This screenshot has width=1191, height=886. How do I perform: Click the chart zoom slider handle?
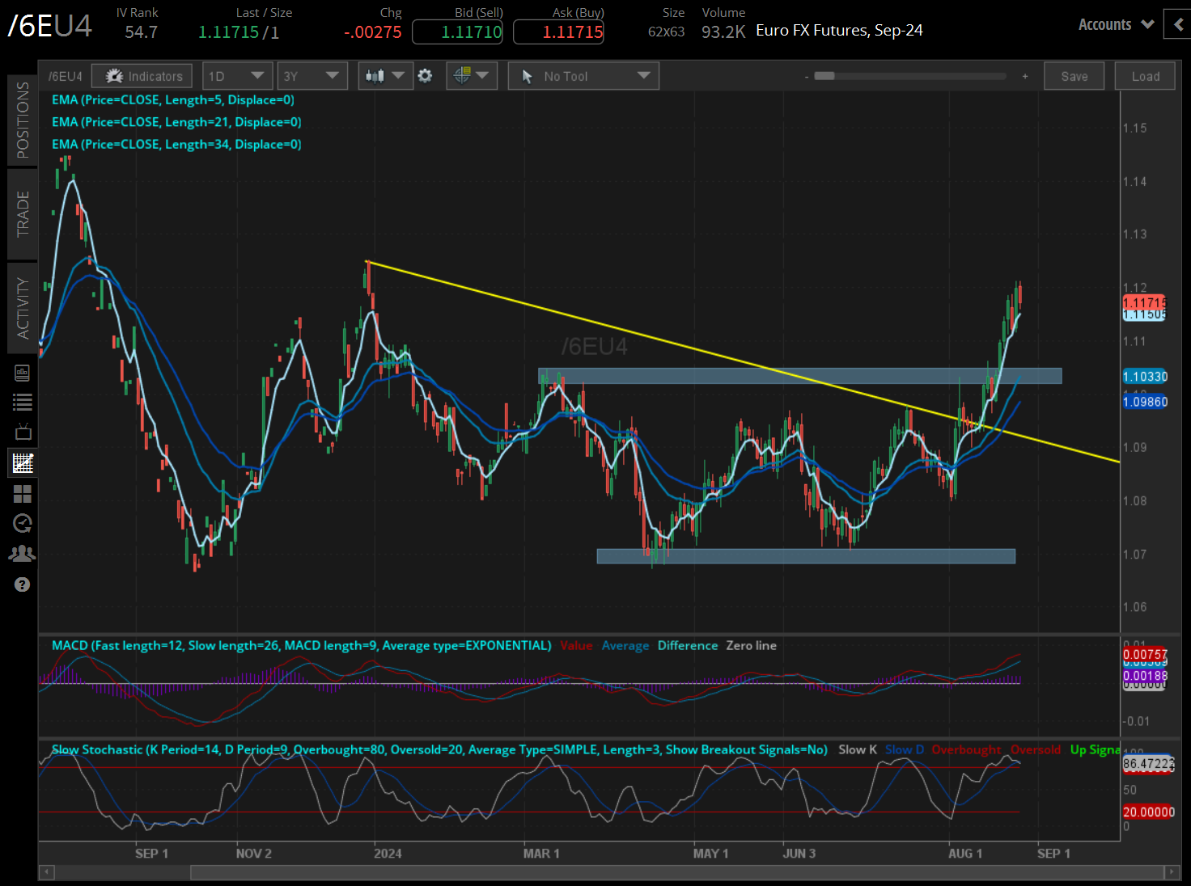[824, 76]
